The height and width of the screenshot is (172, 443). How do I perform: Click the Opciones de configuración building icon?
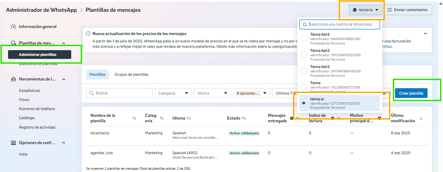13,143
